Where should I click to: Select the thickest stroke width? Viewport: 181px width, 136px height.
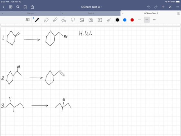click(154, 20)
